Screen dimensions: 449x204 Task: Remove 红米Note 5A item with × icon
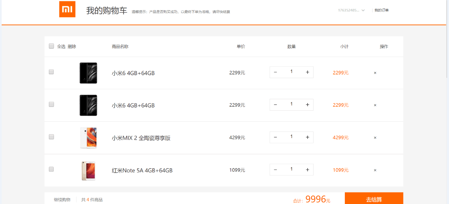pos(375,170)
